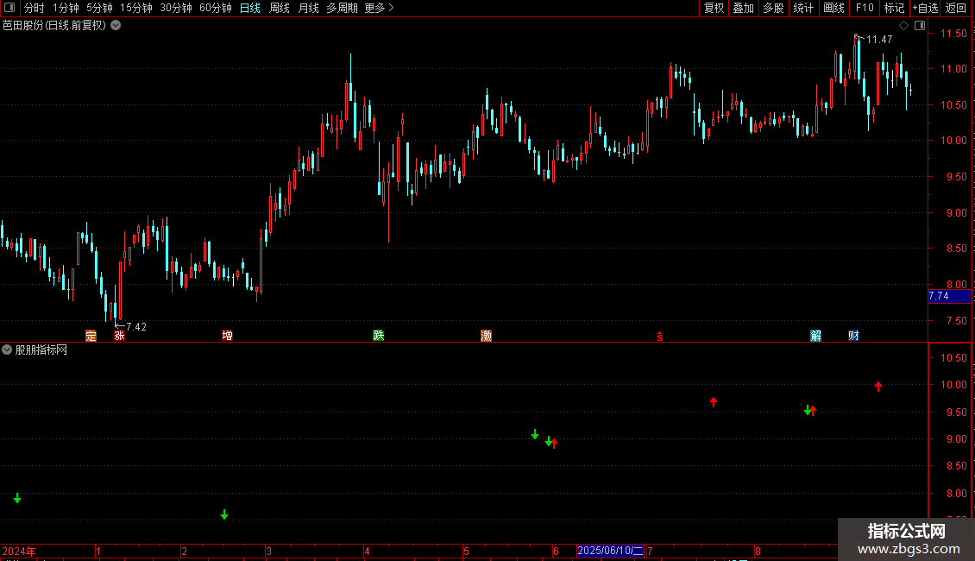Click the 11.47 high price label

click(879, 39)
